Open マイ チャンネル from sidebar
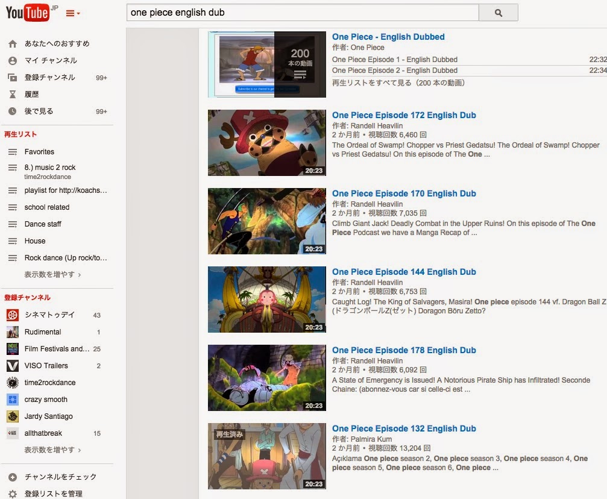The height and width of the screenshot is (499, 607). point(51,60)
